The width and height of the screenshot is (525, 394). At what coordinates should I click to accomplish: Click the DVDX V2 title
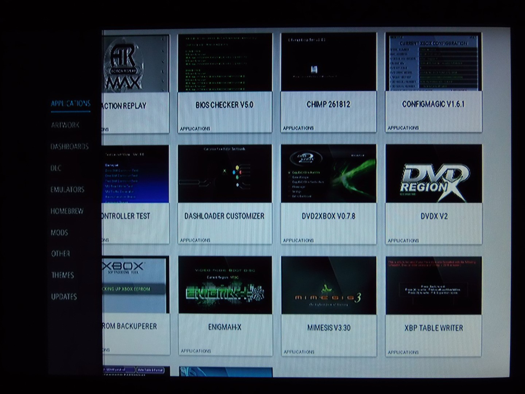point(434,216)
